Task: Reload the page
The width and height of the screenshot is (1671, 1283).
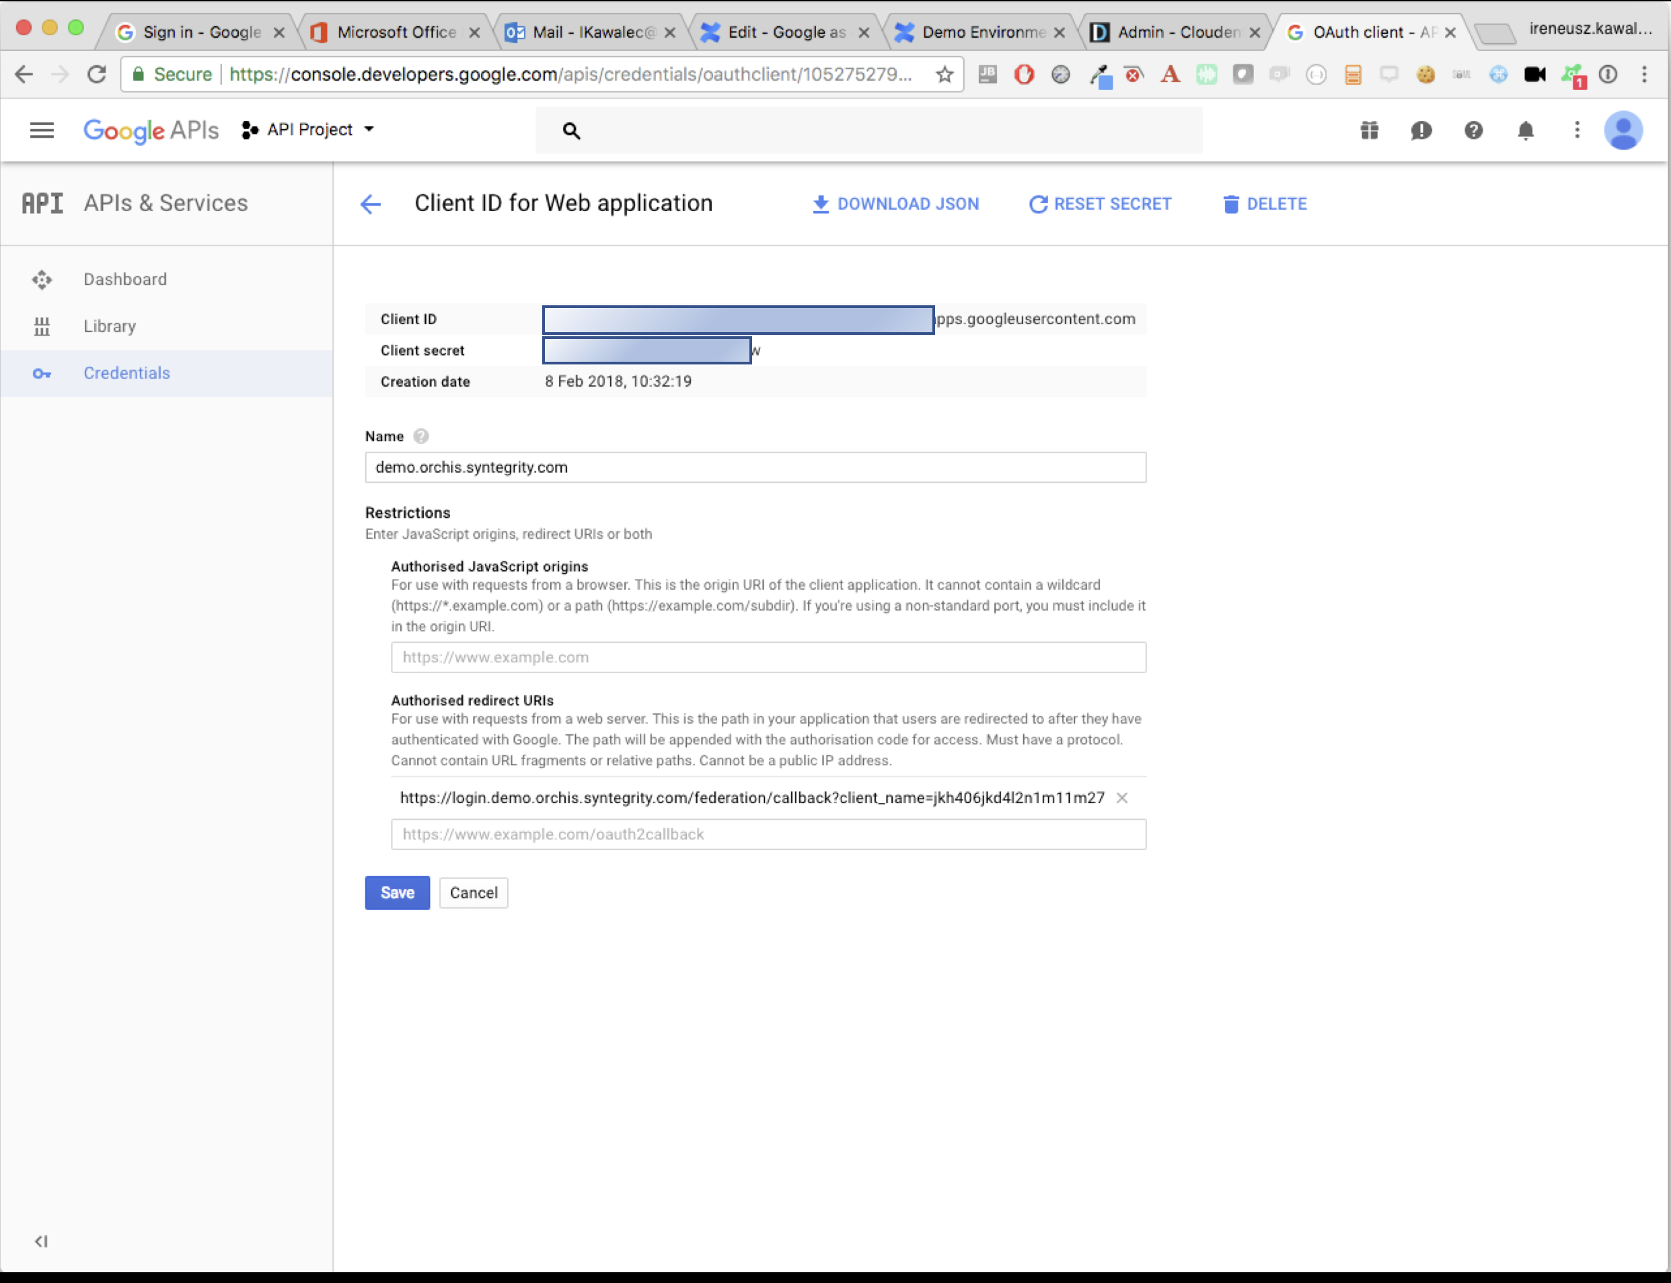Action: [x=96, y=74]
